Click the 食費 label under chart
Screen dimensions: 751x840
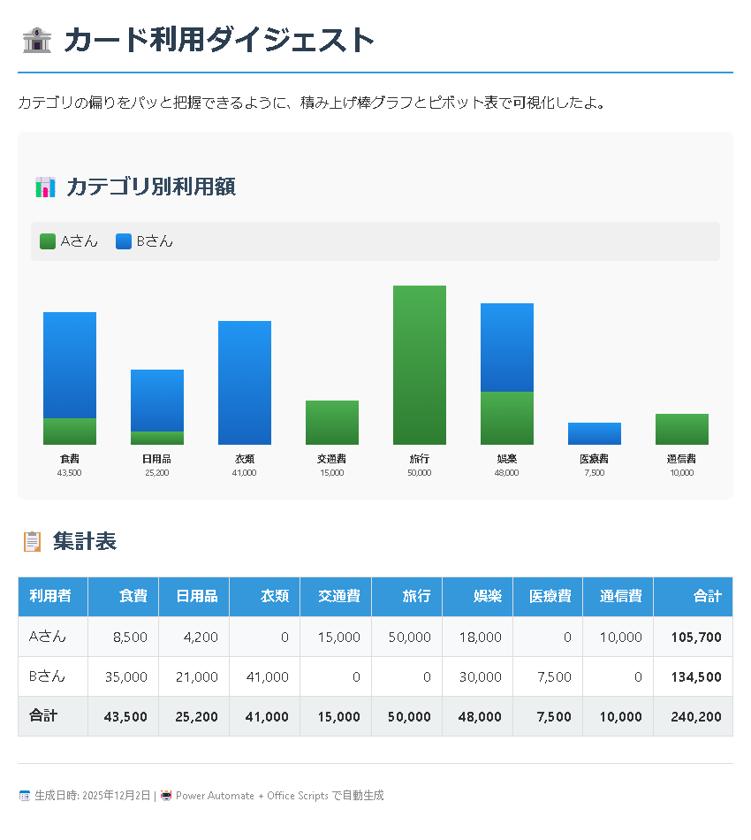[x=70, y=459]
